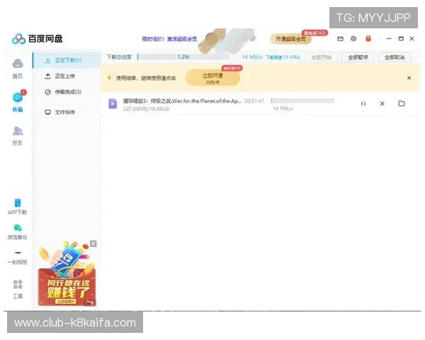This screenshot has height=340, width=425.
Task: Open the red gift envelope icon
Action: click(368, 39)
